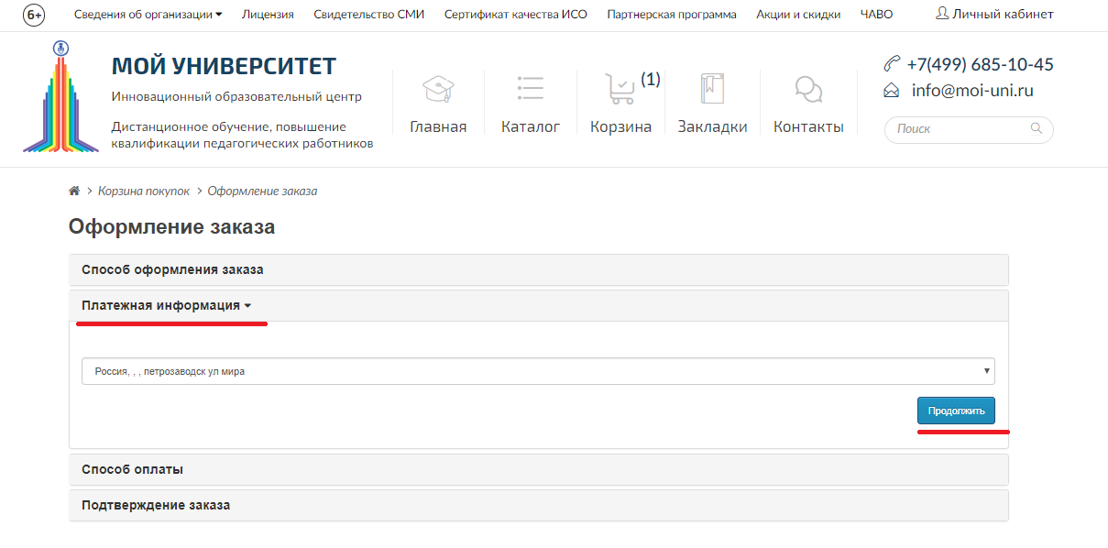Go to Личный кабинет
Screen dimensions: 1108x548
tap(994, 15)
